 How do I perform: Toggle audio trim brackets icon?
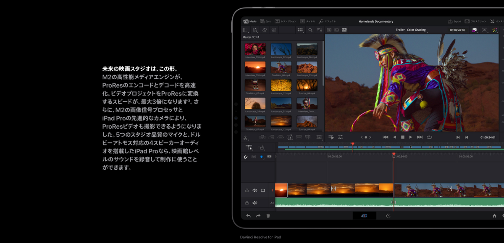(254, 157)
